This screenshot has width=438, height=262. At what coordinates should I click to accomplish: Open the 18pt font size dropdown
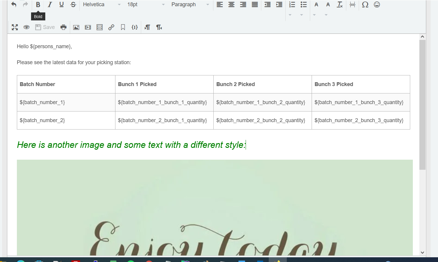tap(146, 4)
